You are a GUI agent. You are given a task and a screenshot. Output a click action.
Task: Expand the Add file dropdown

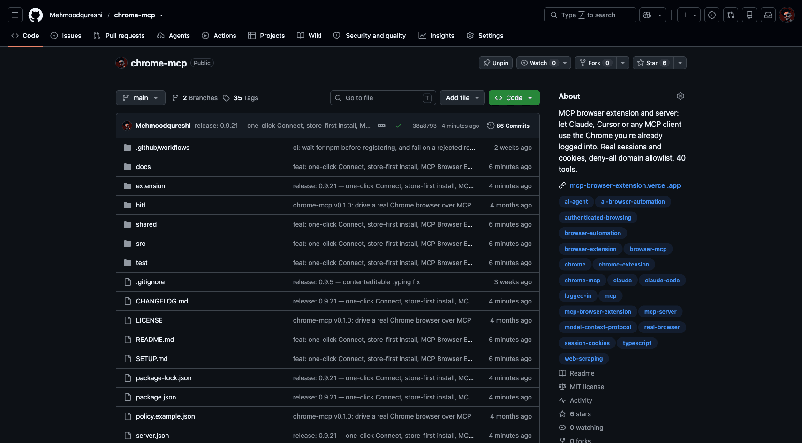point(462,98)
